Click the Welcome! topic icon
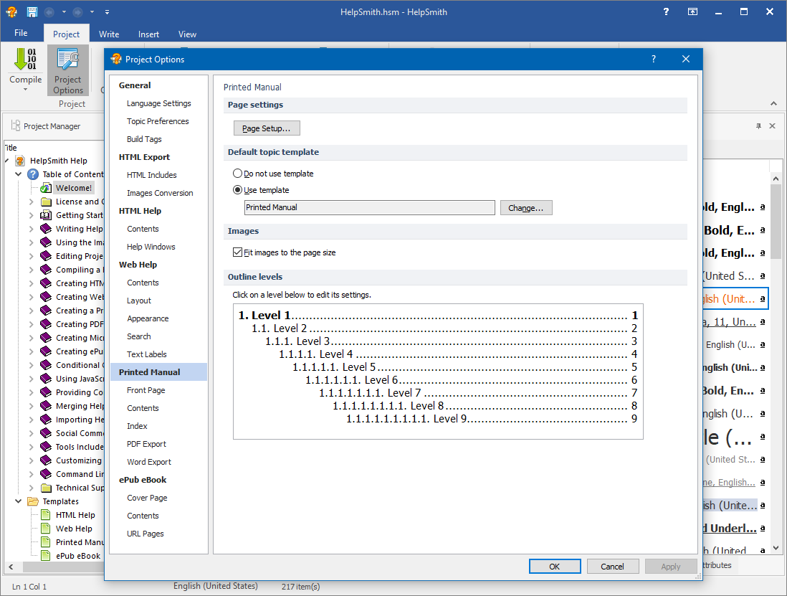 coord(46,188)
